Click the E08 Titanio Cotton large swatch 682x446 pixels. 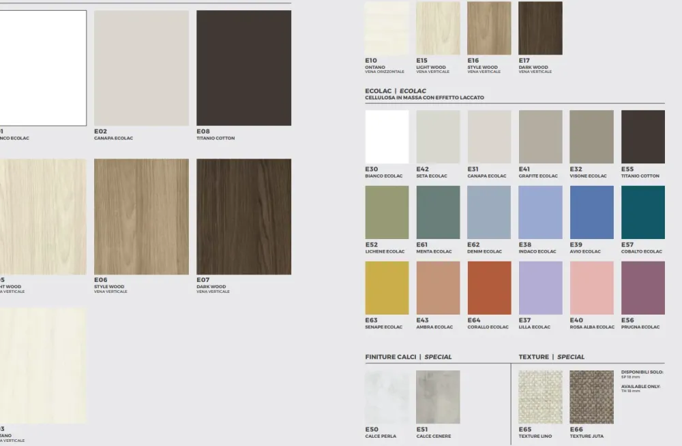[243, 68]
